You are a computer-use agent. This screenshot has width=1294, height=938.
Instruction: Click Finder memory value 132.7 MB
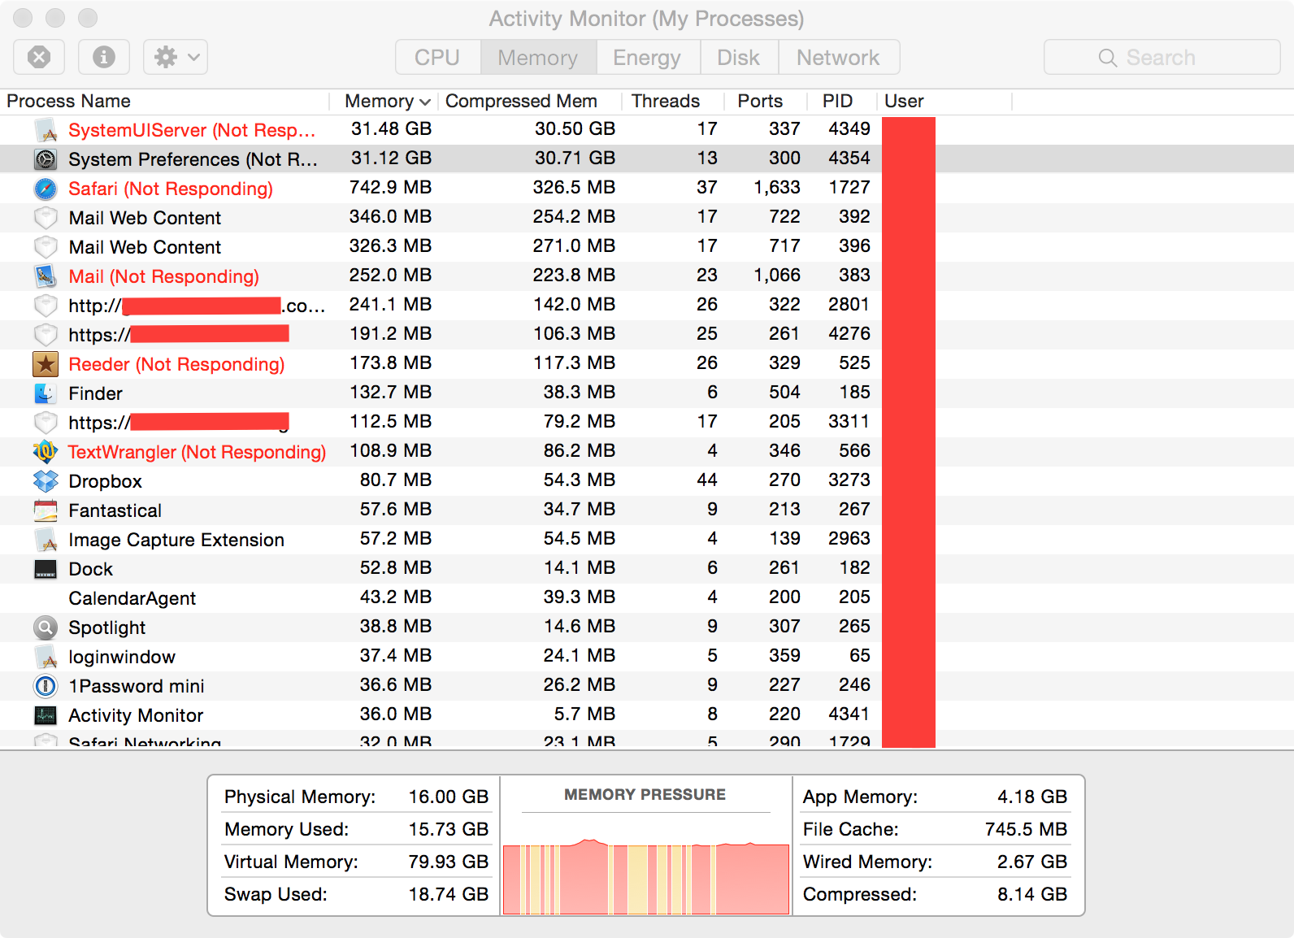pyautogui.click(x=391, y=393)
